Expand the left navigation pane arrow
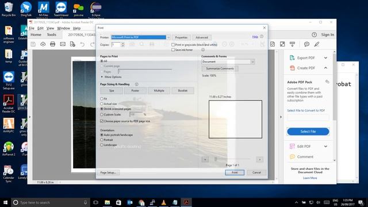368x207 pixels. [x=30, y=117]
